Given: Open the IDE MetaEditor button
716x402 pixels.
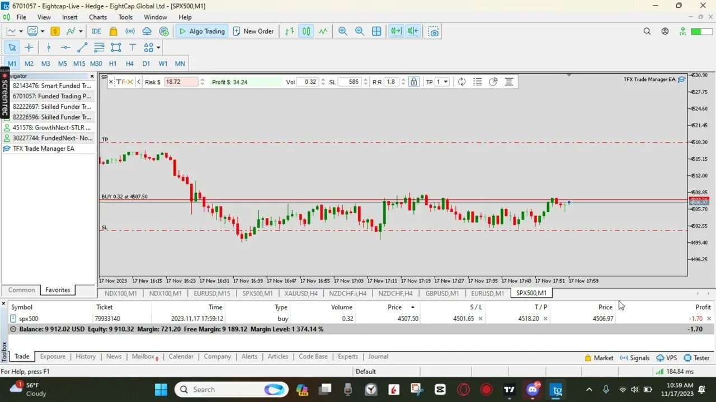Looking at the screenshot, I should tap(96, 31).
